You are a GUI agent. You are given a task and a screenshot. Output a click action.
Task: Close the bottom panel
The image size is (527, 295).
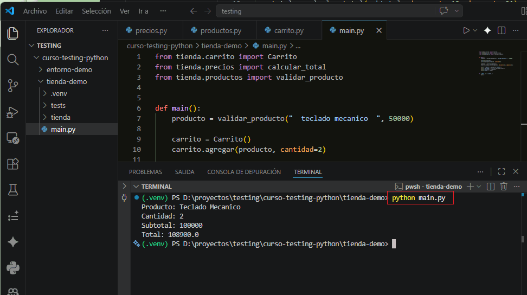point(516,172)
